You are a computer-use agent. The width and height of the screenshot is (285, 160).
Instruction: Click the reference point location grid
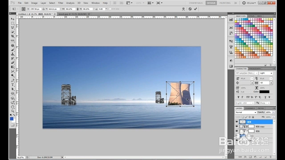tap(23, 9)
